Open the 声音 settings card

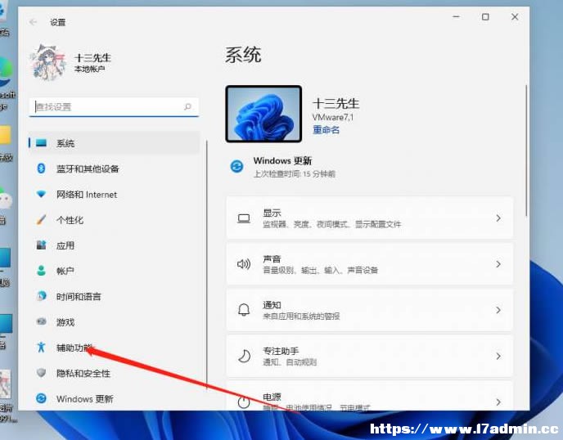coord(370,264)
